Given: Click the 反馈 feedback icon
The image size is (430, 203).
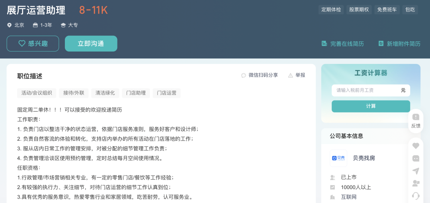Looking at the screenshot, I should pos(416,120).
